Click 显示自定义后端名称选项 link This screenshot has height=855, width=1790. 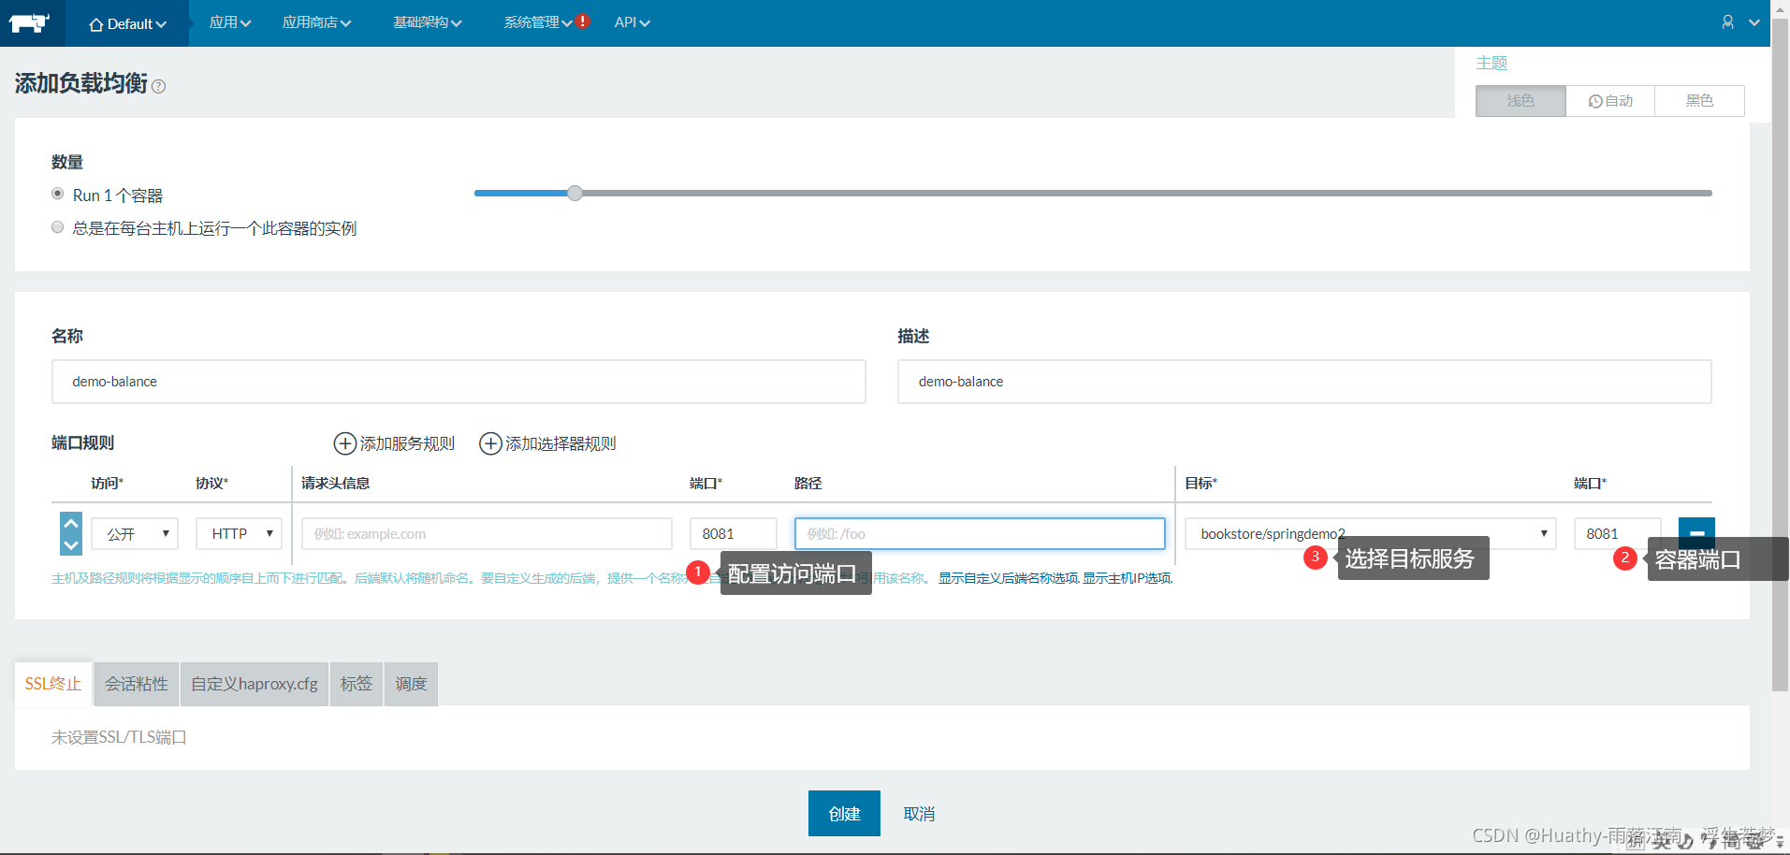(1009, 578)
